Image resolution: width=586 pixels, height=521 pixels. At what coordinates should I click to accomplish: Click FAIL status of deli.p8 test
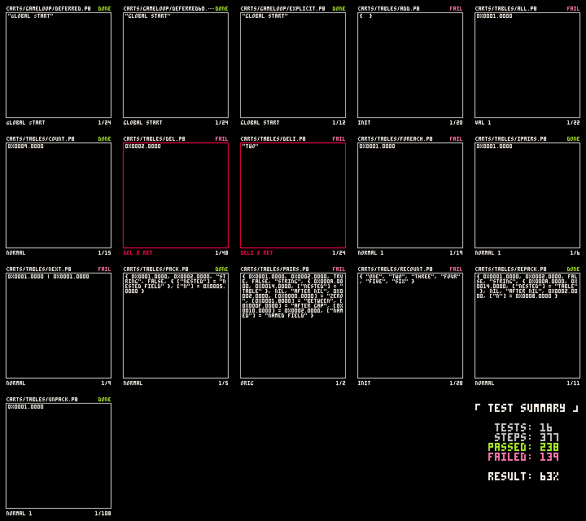(339, 138)
